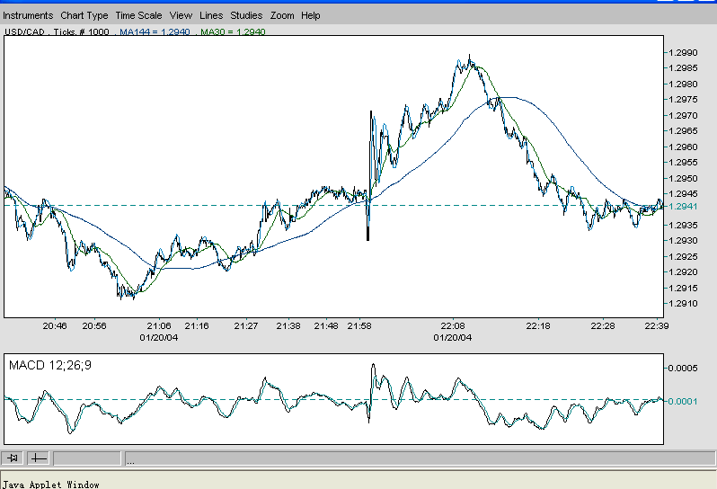Open the Zoom menu
This screenshot has width=717, height=489.
(x=282, y=15)
